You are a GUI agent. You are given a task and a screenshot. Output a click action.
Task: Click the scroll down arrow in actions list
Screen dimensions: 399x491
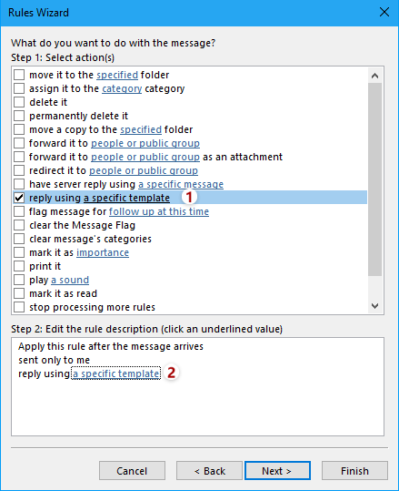[375, 306]
